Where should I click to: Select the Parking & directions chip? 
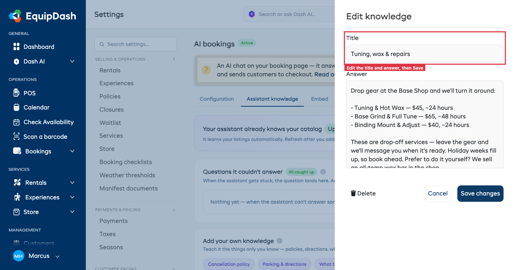[x=285, y=264]
